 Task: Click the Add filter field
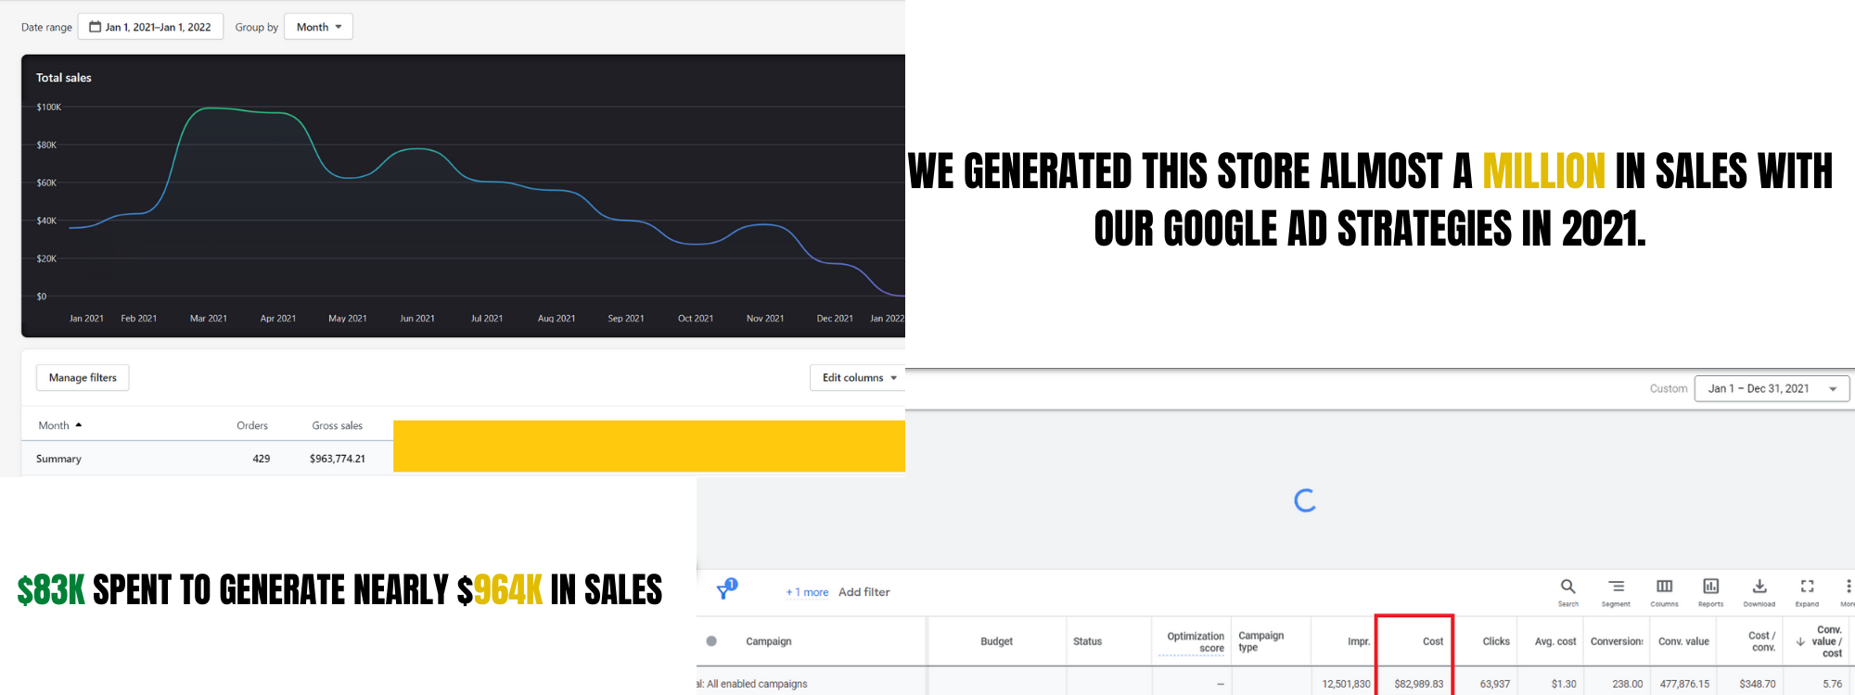click(864, 592)
